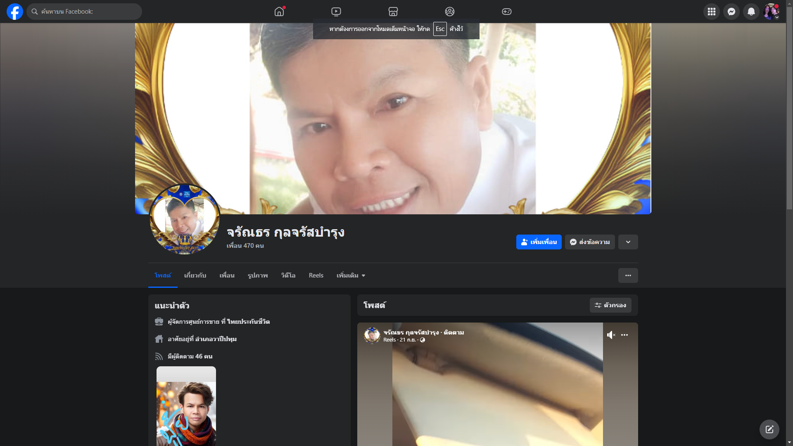The width and height of the screenshot is (793, 446).
Task: Expand the เพิ่มเติม tab dropdown
Action: tap(351, 275)
